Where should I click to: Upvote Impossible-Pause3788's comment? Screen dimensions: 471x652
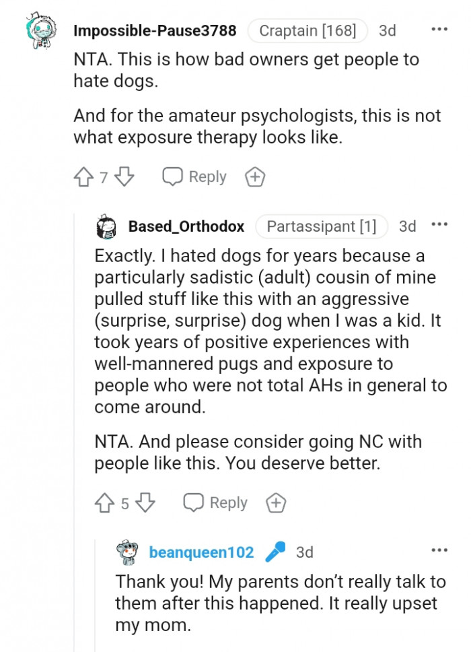pos(83,176)
